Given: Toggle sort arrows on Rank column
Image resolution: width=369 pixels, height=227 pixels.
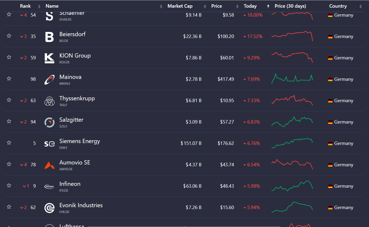Looking at the screenshot, I should click(x=39, y=6).
